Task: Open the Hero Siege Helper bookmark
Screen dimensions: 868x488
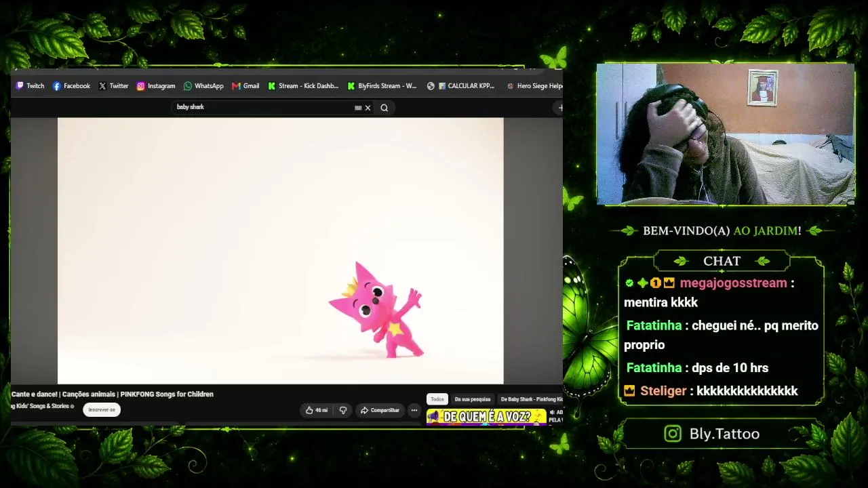Action: 534,86
